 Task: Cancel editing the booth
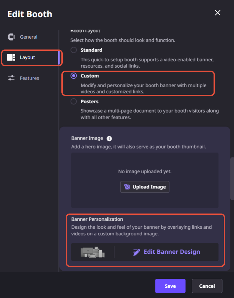click(207, 286)
